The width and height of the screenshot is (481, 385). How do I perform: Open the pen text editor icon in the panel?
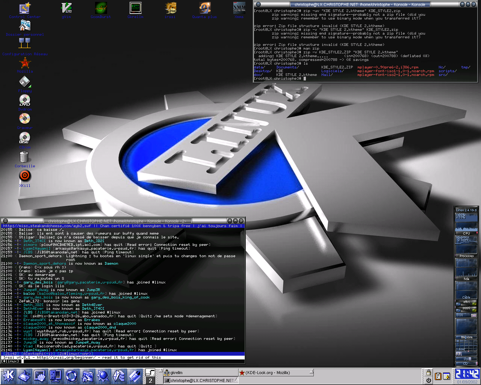point(135,376)
